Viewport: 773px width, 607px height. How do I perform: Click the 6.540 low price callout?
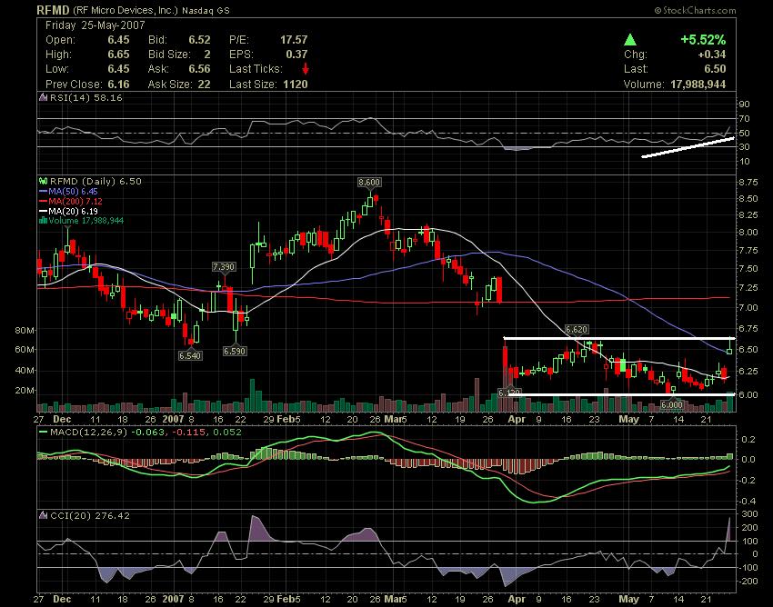(x=190, y=355)
